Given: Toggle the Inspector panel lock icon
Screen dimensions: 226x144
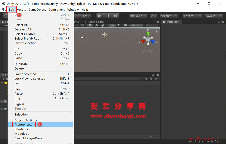Looking at the screenshot, I should pyautogui.click(x=219, y=22).
